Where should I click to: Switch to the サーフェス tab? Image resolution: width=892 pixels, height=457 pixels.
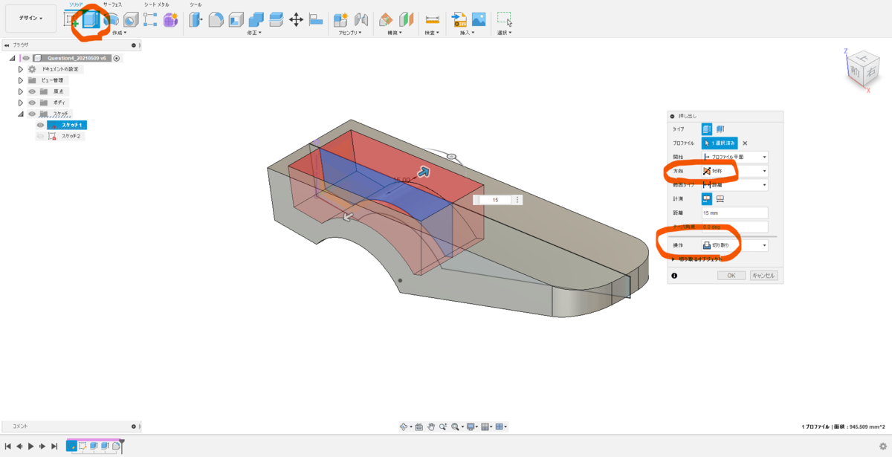click(x=112, y=4)
